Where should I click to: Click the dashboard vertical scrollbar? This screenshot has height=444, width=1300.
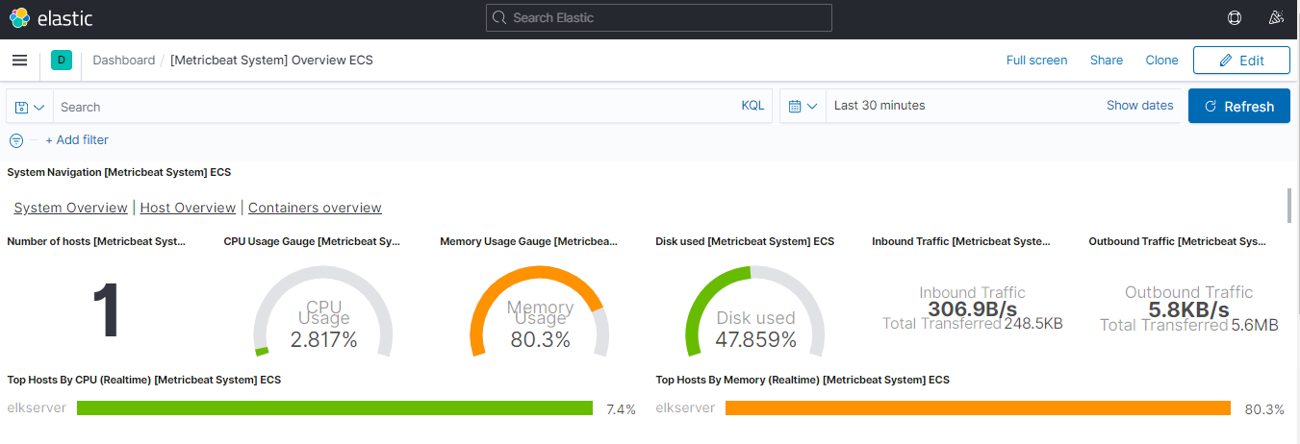point(1289,206)
